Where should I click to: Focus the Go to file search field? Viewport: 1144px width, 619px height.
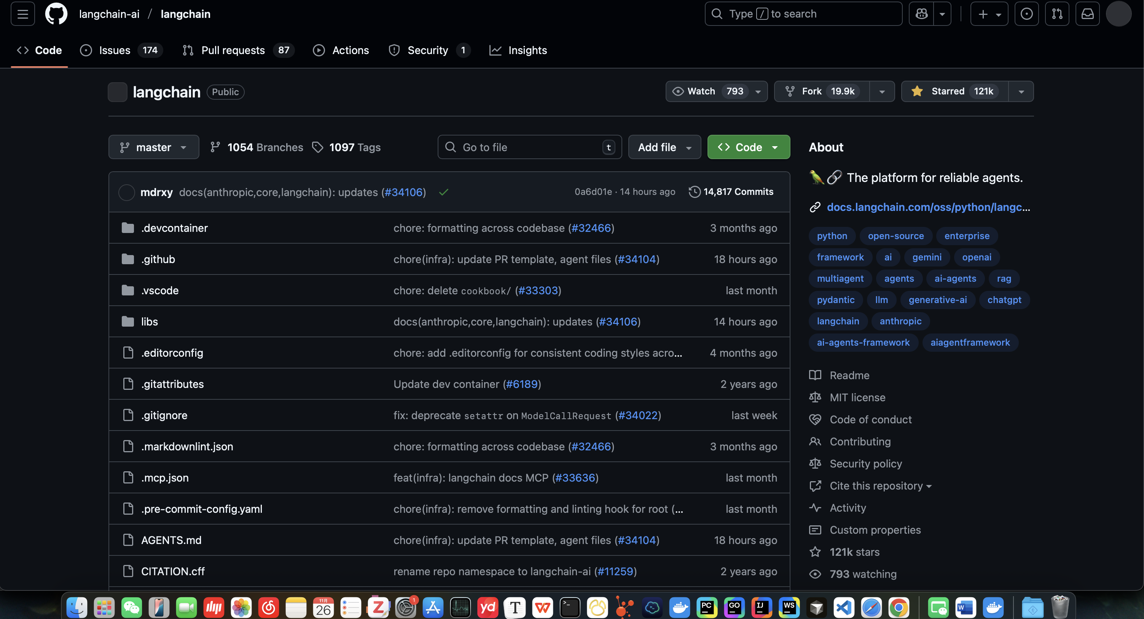pyautogui.click(x=529, y=147)
